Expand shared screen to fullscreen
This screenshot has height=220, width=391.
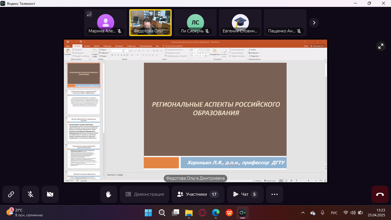pyautogui.click(x=381, y=46)
